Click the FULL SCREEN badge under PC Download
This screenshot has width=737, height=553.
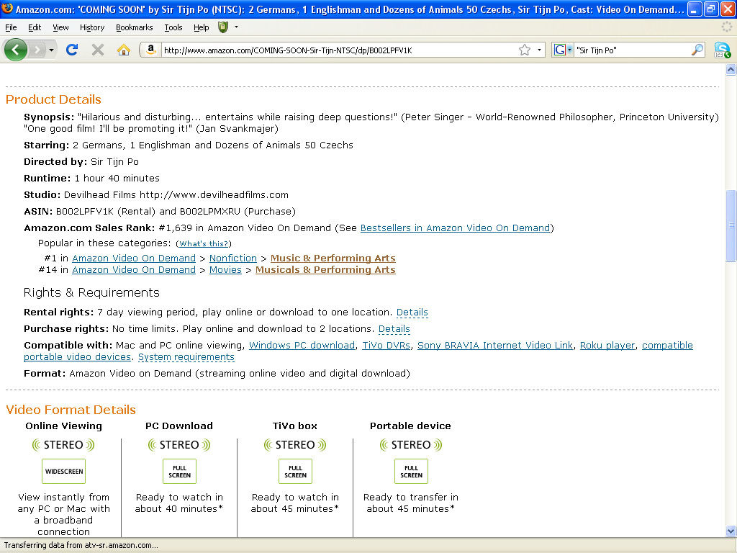[179, 471]
